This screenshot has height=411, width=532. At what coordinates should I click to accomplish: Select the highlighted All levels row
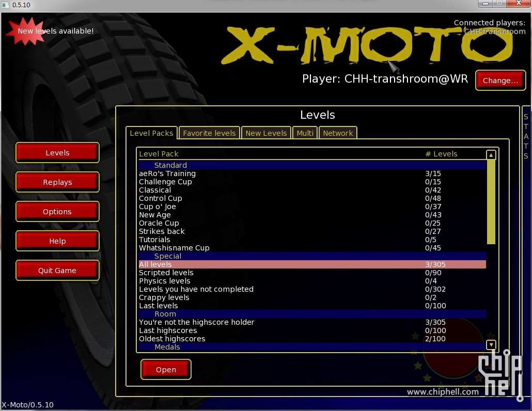pos(312,264)
